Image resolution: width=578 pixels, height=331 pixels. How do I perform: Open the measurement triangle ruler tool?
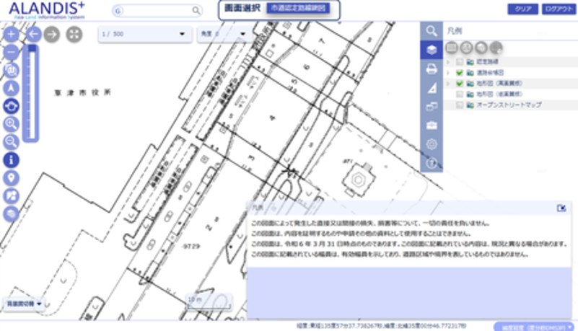pyautogui.click(x=432, y=88)
